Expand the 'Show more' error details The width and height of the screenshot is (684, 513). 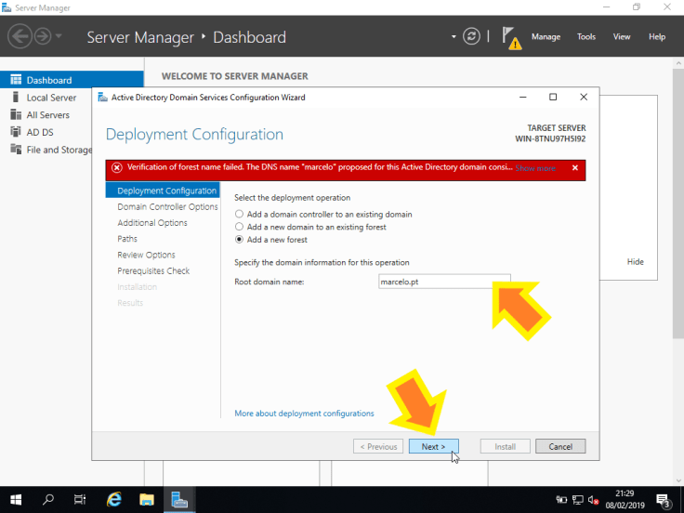tap(535, 168)
